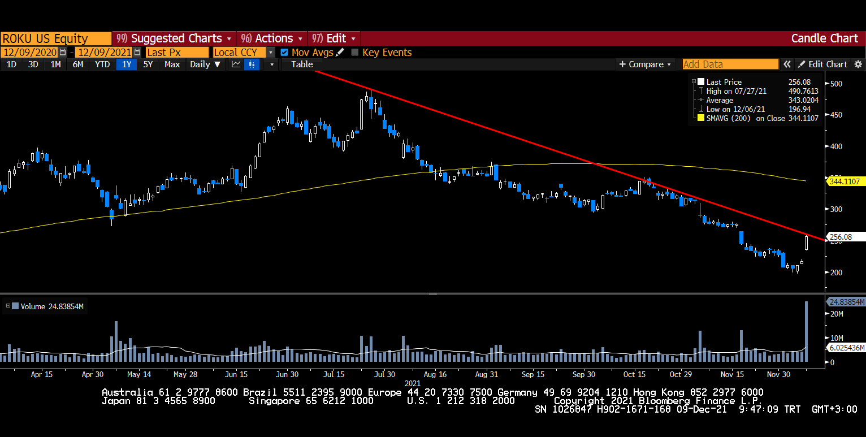The image size is (866, 437).
Task: Select the 1M range tab
Action: click(55, 64)
